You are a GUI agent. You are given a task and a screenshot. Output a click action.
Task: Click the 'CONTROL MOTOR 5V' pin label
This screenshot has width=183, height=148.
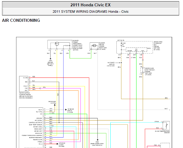click(x=36, y=123)
